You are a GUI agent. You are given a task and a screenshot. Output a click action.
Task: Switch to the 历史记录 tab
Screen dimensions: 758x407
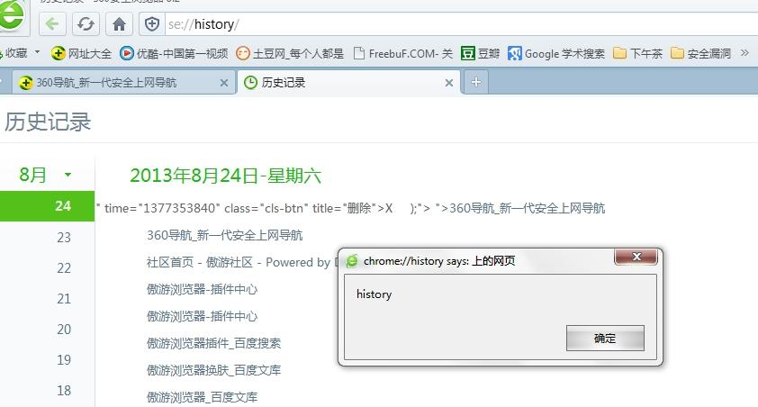tap(348, 83)
